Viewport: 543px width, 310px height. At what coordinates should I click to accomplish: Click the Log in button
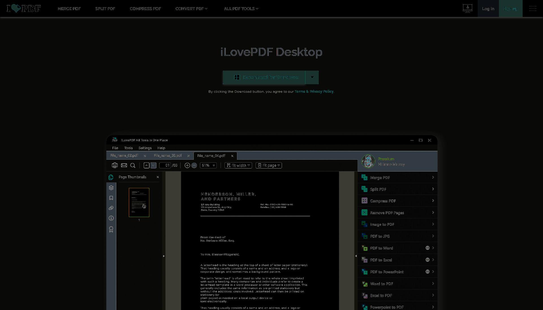point(488,8)
